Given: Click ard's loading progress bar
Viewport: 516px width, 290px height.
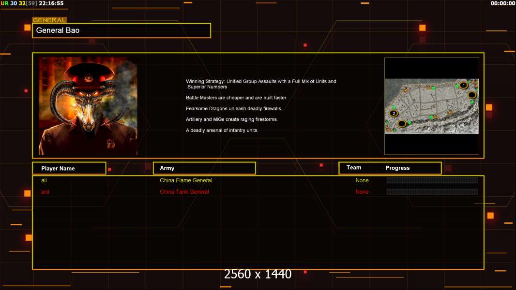Looking at the screenshot, I should coord(432,191).
